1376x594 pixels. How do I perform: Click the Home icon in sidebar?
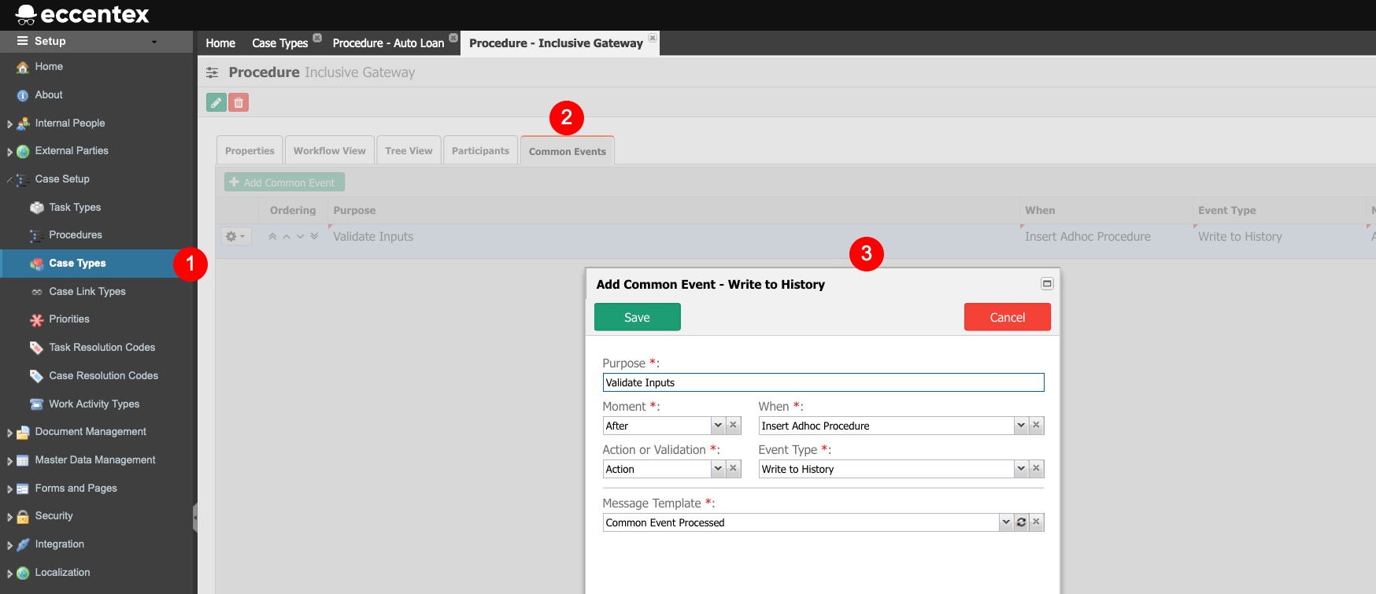[x=23, y=68]
